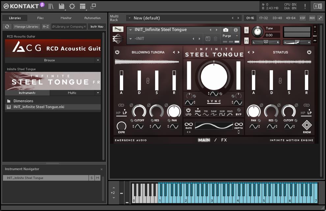Click the refresh libraries icon
Viewport: 326px width, 211px height.
pos(7,27)
